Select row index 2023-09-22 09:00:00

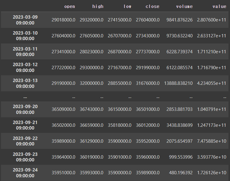25,141
